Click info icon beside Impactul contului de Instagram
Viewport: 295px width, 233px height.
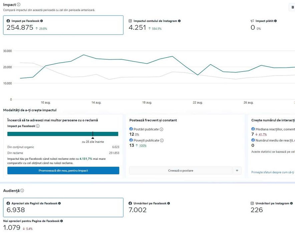(179, 21)
